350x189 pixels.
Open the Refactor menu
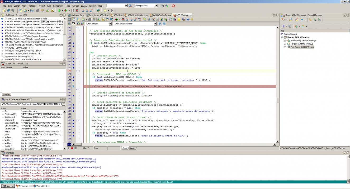tap(32, 6)
